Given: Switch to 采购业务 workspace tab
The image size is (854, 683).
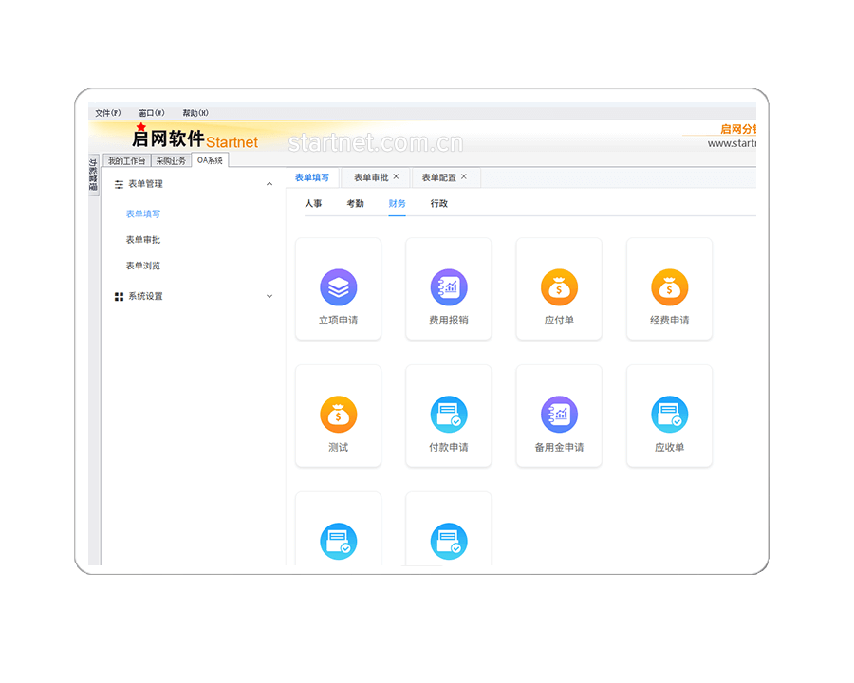Looking at the screenshot, I should point(171,161).
